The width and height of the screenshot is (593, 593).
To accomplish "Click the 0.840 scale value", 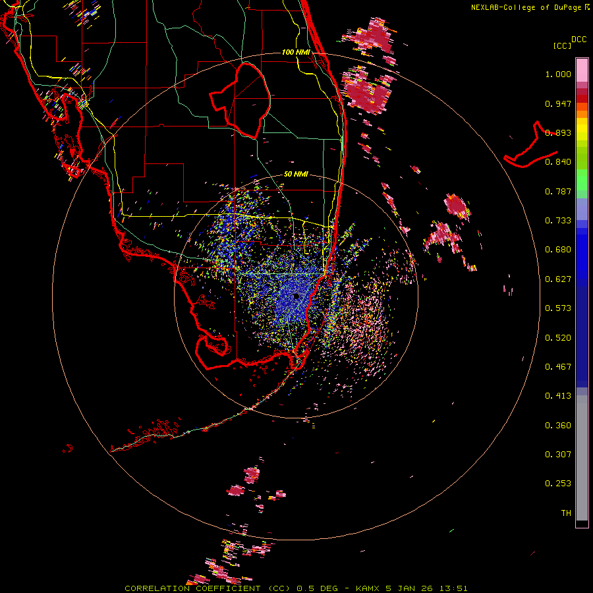I will (558, 162).
